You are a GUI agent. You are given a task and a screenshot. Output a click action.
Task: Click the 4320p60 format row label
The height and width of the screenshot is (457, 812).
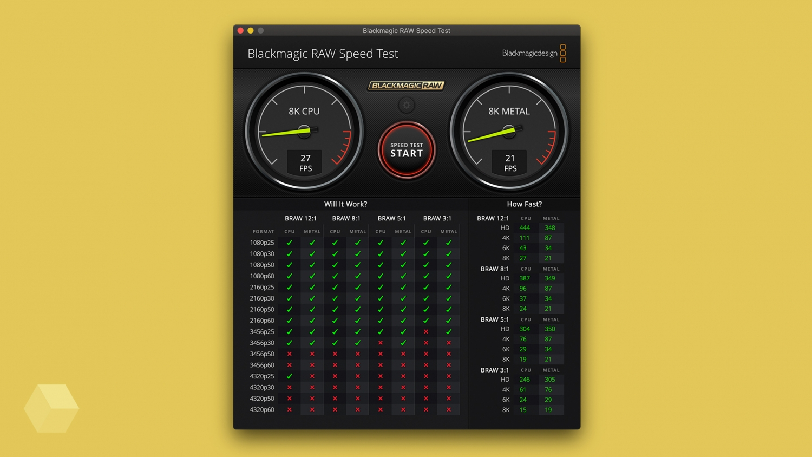(x=262, y=410)
